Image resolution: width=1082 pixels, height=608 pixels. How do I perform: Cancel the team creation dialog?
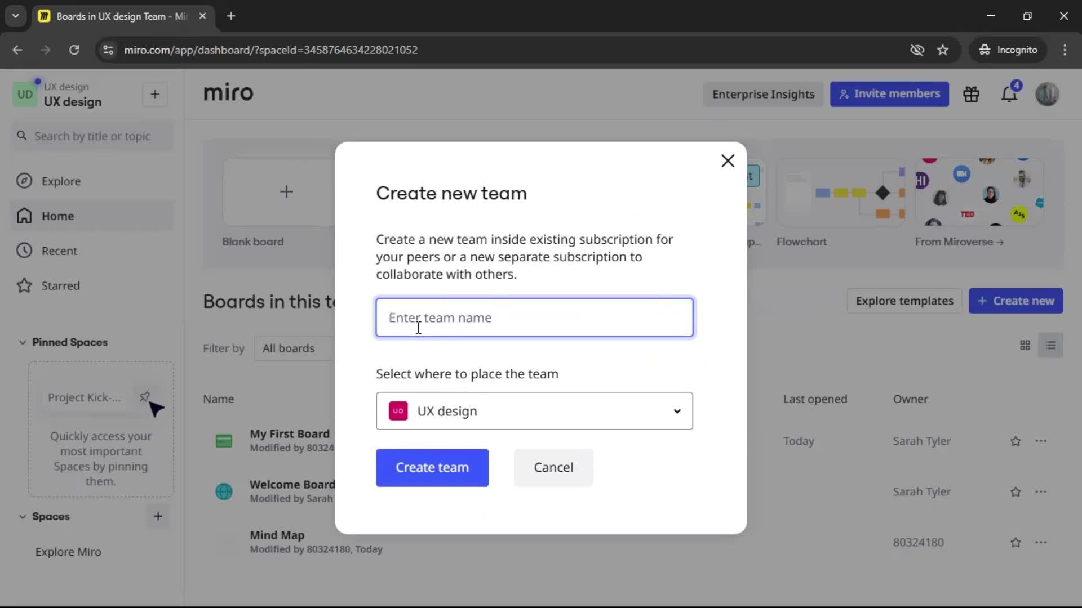tap(553, 467)
